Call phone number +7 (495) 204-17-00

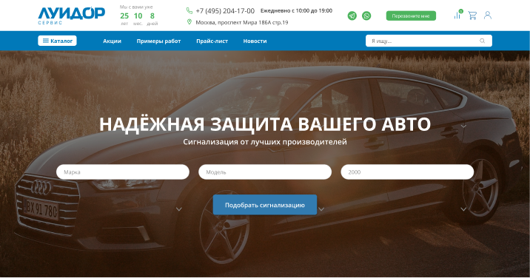(225, 11)
